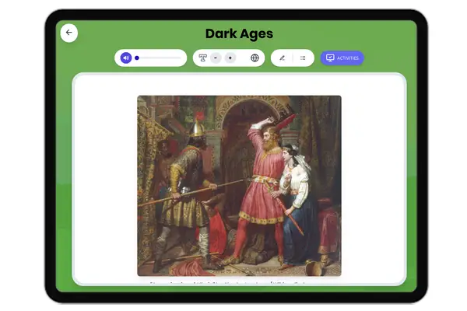Click the armored soldier in the painting
This screenshot has width=467, height=311.
pyautogui.click(x=187, y=187)
